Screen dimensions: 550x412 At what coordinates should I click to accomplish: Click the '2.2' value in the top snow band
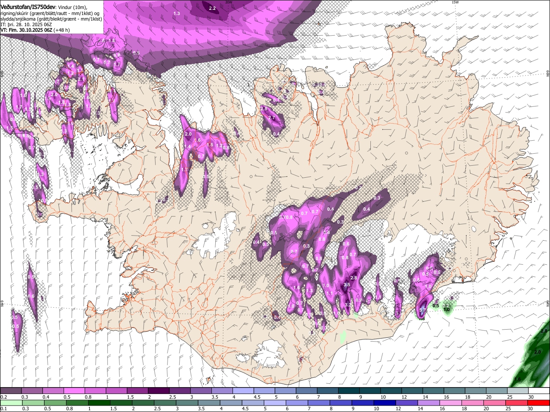[212, 8]
